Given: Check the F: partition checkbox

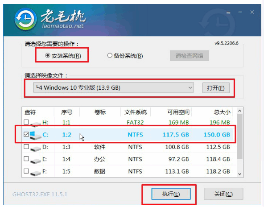Looking at the screenshot, I should (x=26, y=171).
